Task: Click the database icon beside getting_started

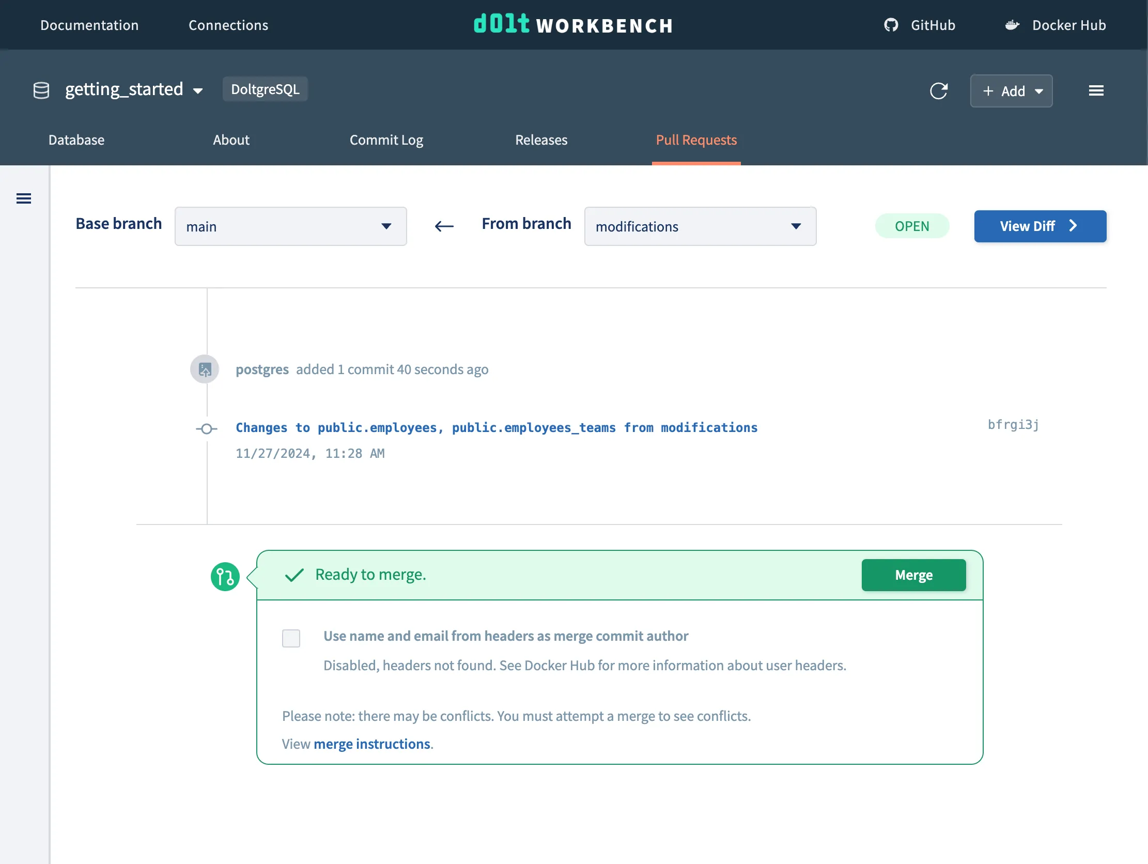Action: pos(40,89)
